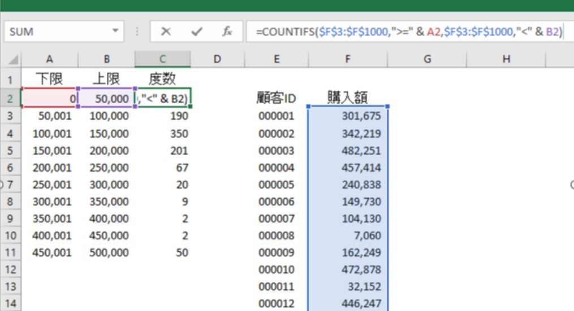Confirm the formula with checkmark icon
The height and width of the screenshot is (311, 574).
(x=197, y=32)
